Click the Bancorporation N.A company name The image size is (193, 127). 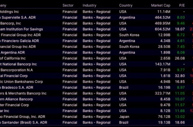(x=16, y=70)
